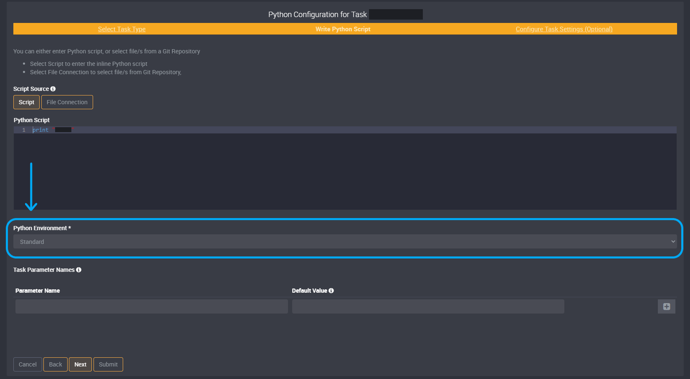Click line number 1 in editor gutter

(x=24, y=130)
